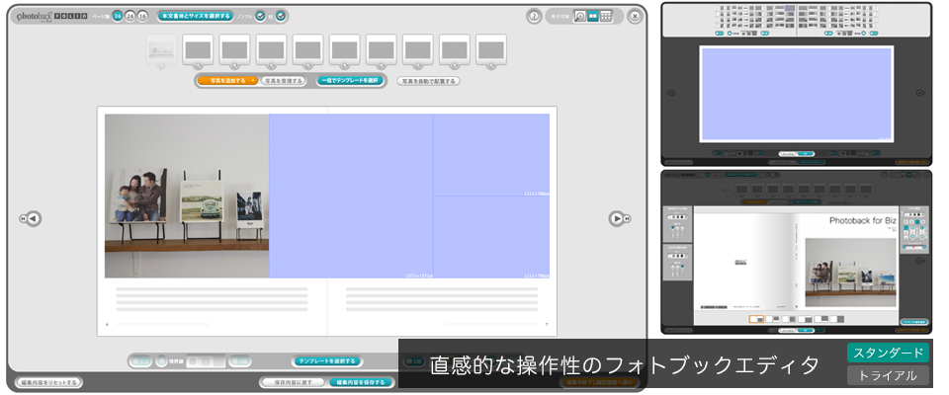Open the blue single-photo template screenshot thumbnail
949x395 pixels.
tap(797, 85)
